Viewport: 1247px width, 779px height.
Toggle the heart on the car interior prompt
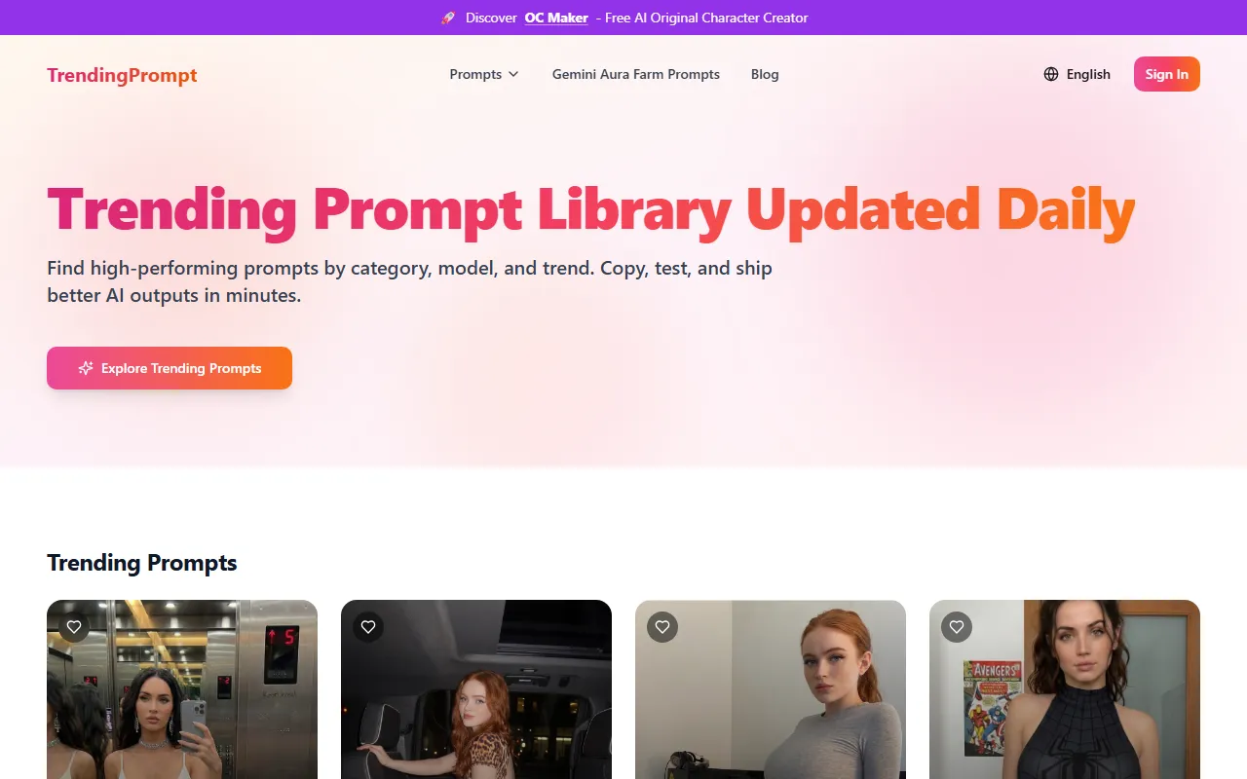pos(368,627)
